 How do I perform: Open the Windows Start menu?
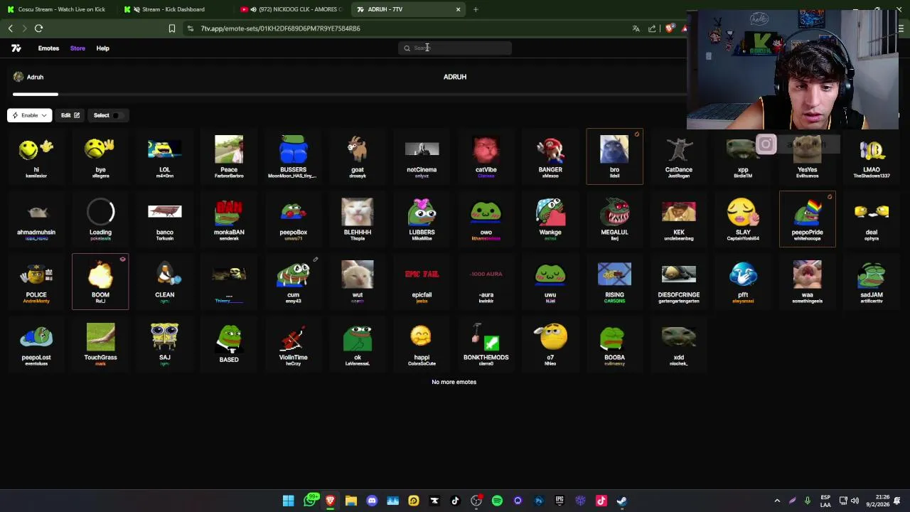[x=289, y=501]
